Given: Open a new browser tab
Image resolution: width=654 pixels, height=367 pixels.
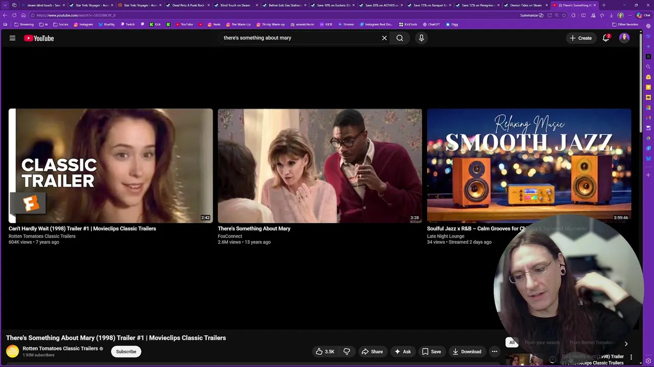Looking at the screenshot, I should (604, 5).
